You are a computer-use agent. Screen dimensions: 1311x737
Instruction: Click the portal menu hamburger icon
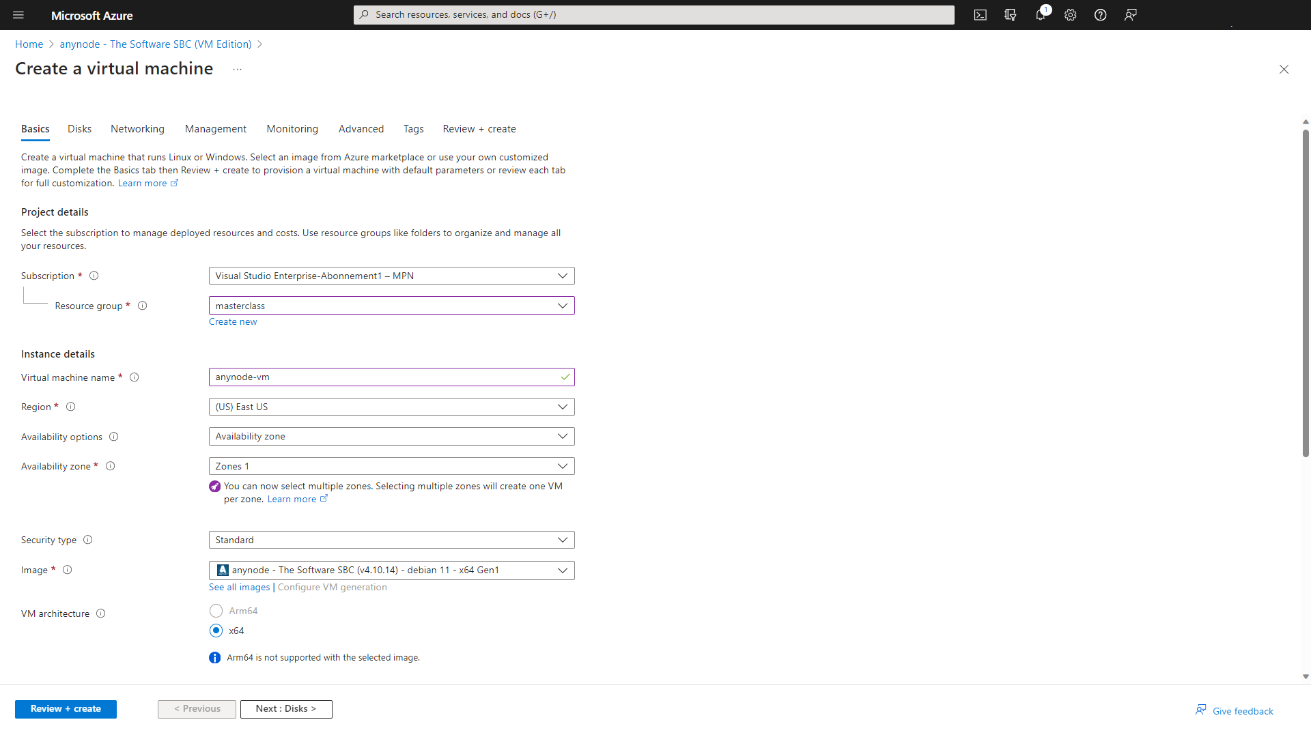point(18,14)
